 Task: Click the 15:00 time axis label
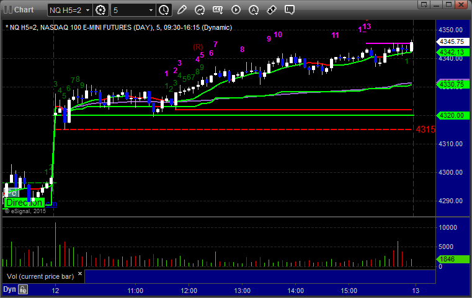pyautogui.click(x=349, y=291)
